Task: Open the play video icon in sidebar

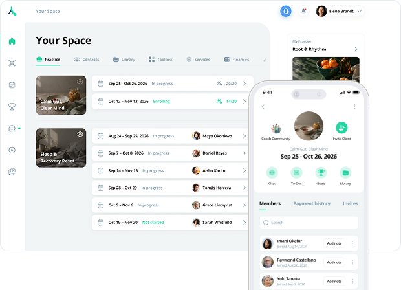Action: [x=12, y=150]
